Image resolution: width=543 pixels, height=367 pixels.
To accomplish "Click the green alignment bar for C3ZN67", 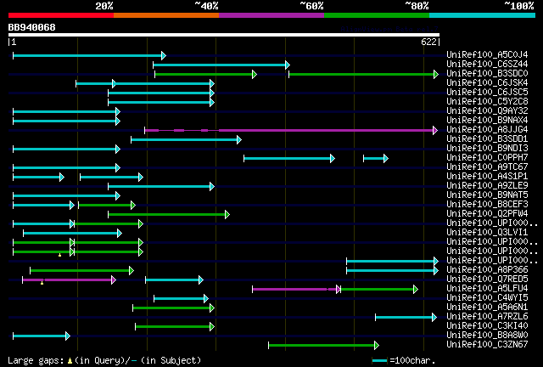I will pos(323,345).
